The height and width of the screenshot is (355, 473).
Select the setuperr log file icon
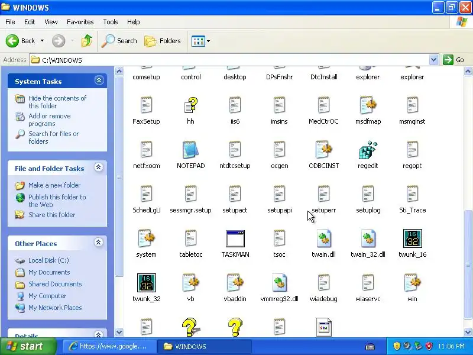click(323, 194)
